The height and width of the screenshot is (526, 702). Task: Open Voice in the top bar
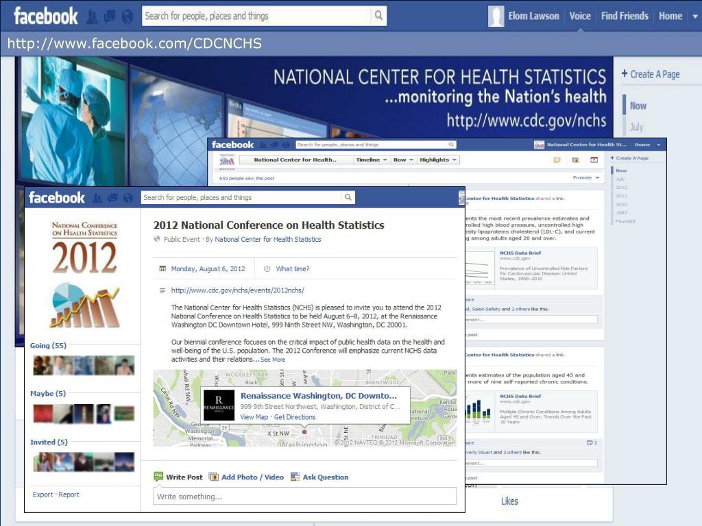point(580,16)
